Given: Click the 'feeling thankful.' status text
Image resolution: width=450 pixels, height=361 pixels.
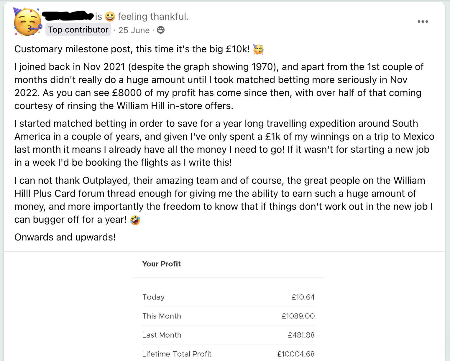Looking at the screenshot, I should coord(153,17).
